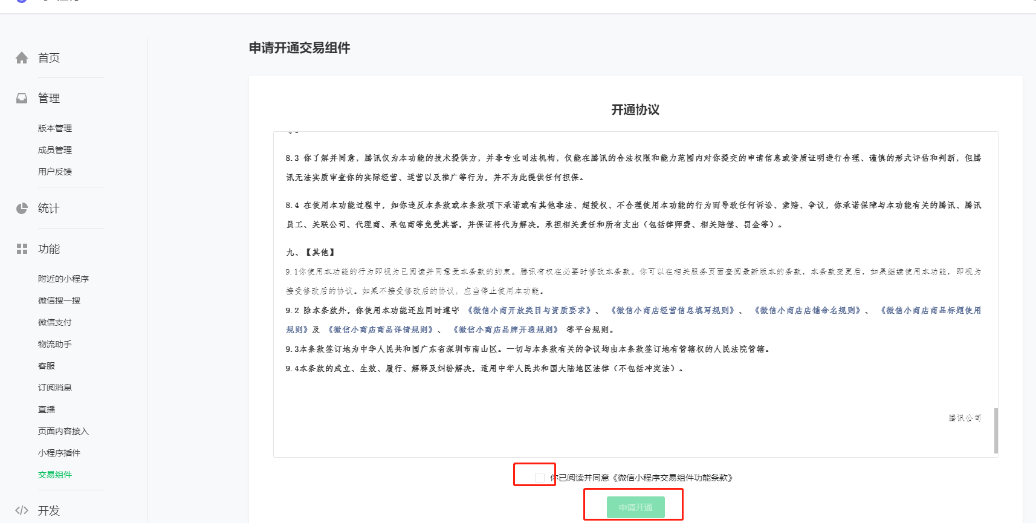The width and height of the screenshot is (1036, 523).
Task: Open the 开发 section
Action: point(49,510)
